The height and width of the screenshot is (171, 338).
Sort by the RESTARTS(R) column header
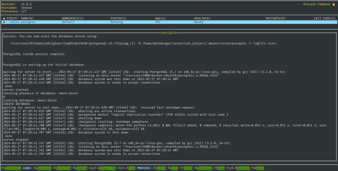pyautogui.click(x=276, y=18)
